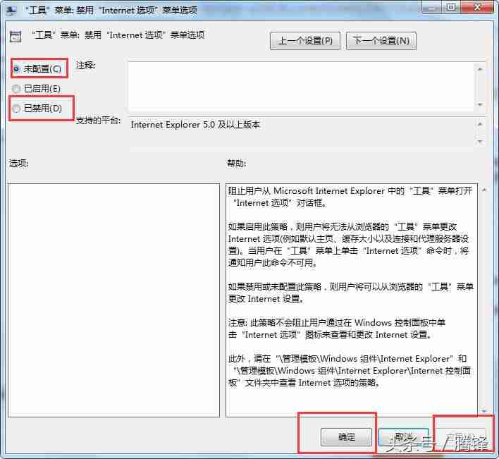Click help paragraph starting '如果启用此策略'
Image resolution: width=499 pixels, height=459 pixels.
[348, 245]
